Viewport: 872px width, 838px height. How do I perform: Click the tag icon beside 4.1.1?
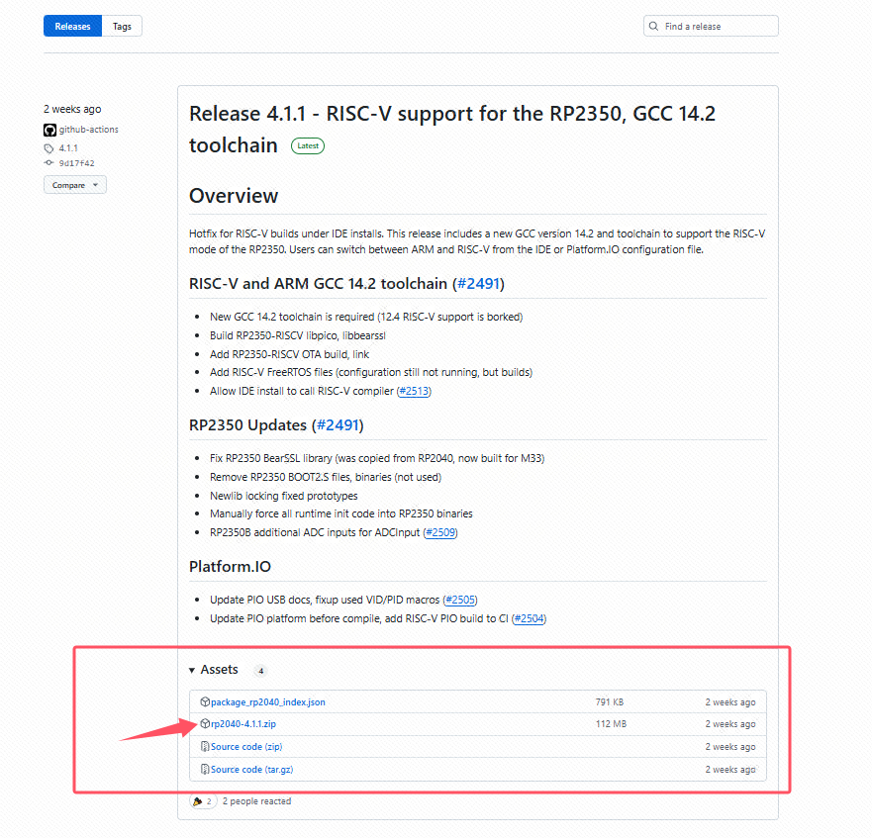pos(48,148)
